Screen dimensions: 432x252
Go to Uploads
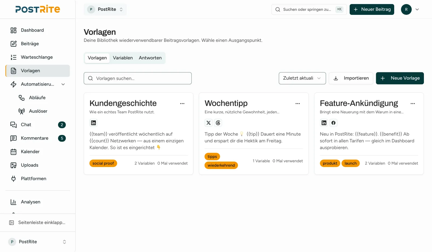[x=38, y=165]
